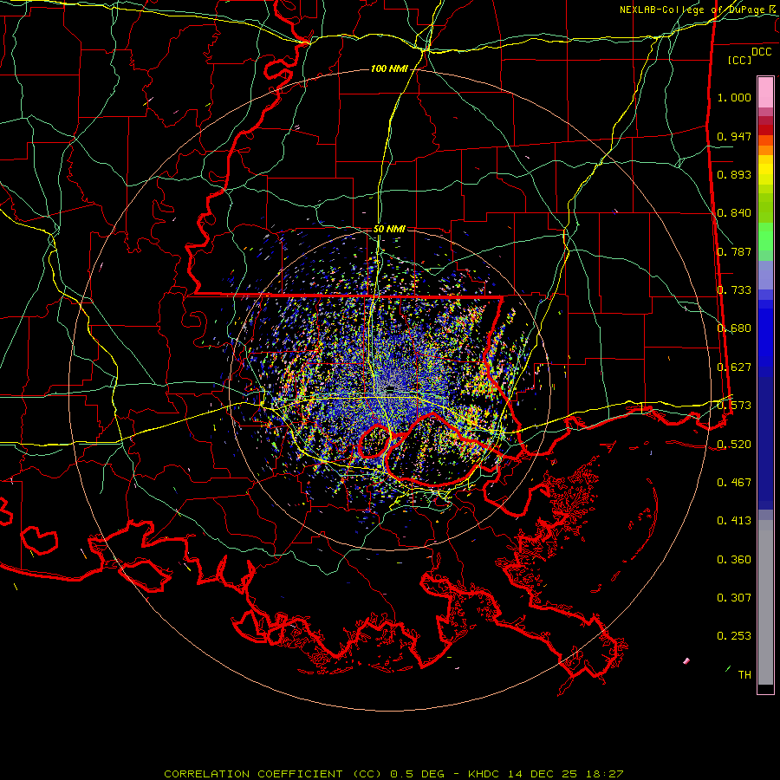780x780 pixels.
Task: Select the 0.253 scale value
Action: point(734,636)
